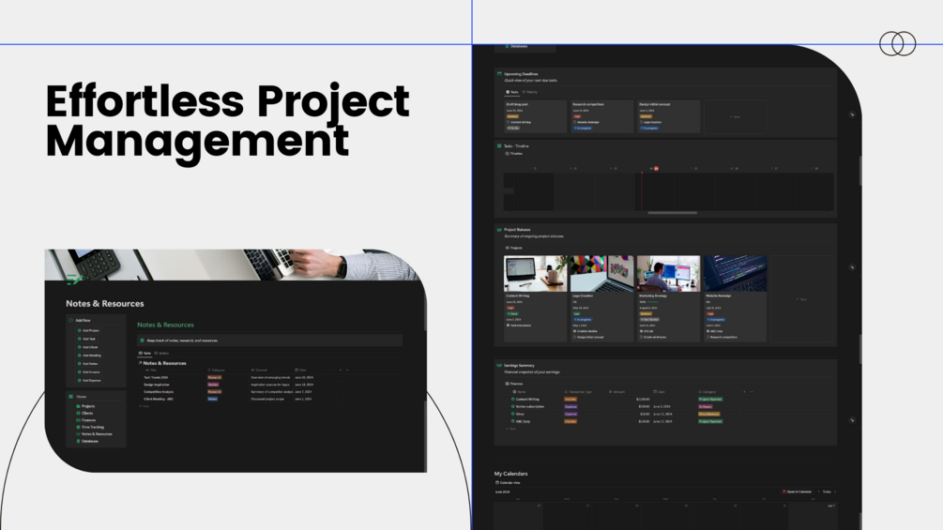Open Notes & Resources in the Home sidebar
Viewport: 943px width, 530px height.
94,434
